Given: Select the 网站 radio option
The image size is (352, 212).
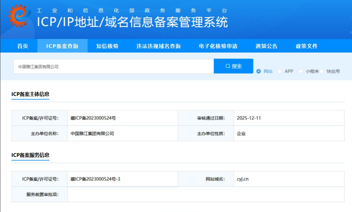Looking at the screenshot, I should point(259,71).
